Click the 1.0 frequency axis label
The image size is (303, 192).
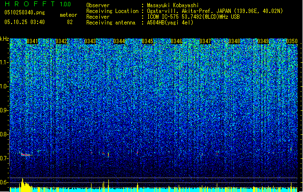[4, 86]
